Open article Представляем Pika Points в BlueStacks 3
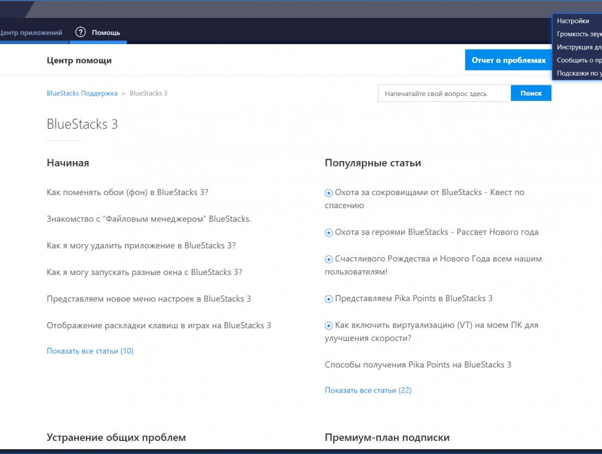602x454 pixels. point(414,299)
